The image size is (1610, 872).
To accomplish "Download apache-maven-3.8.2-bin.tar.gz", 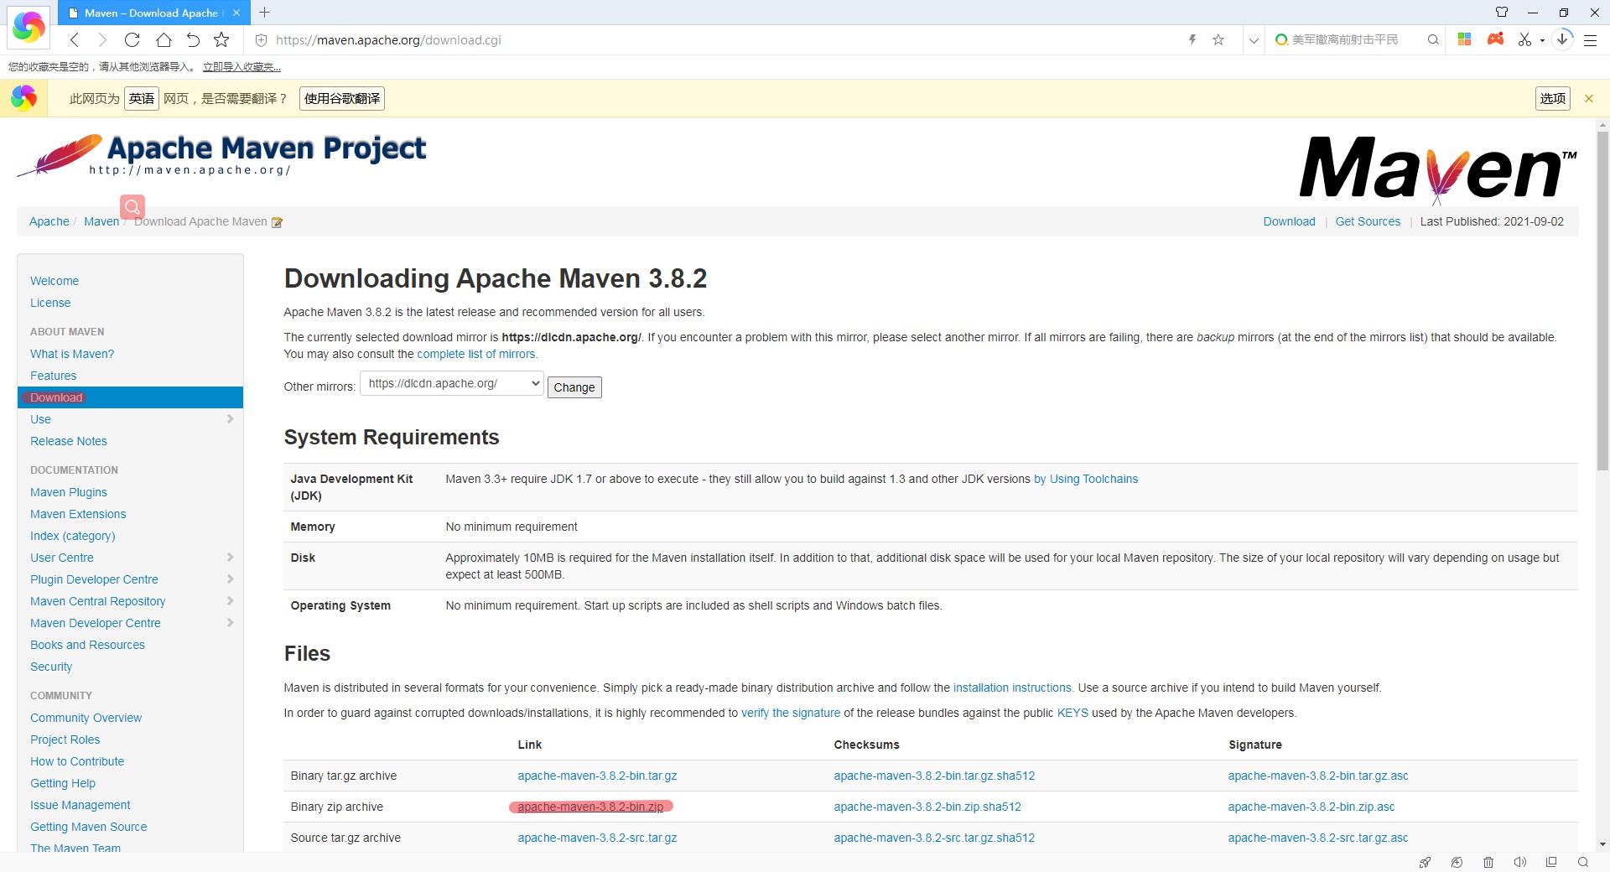I will pos(597,776).
